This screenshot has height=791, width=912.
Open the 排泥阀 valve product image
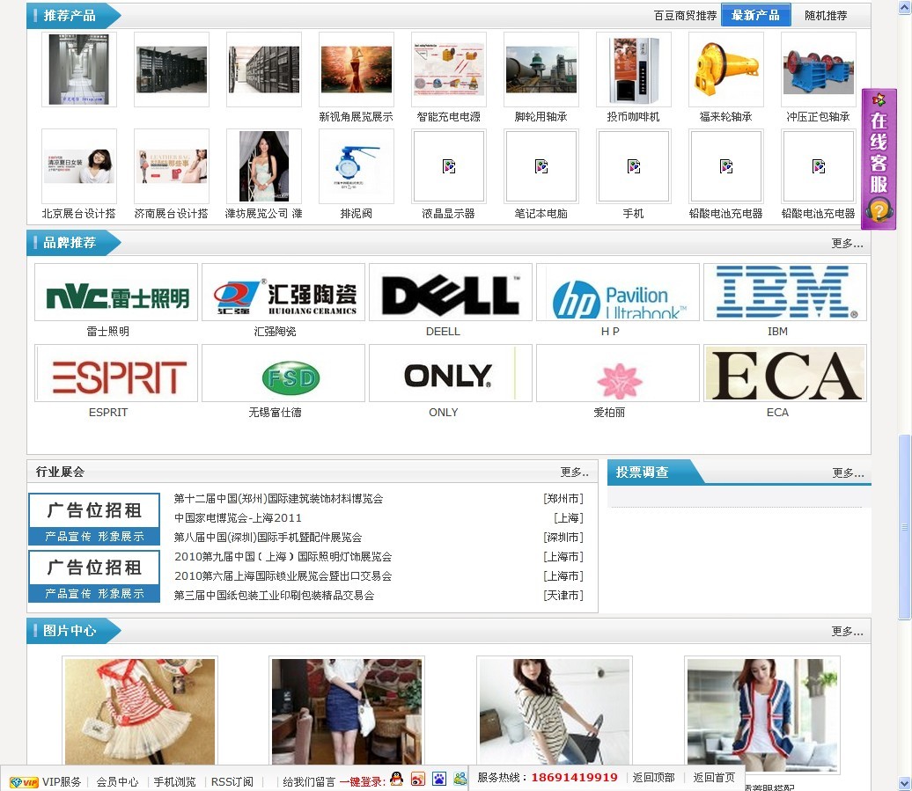[x=356, y=166]
